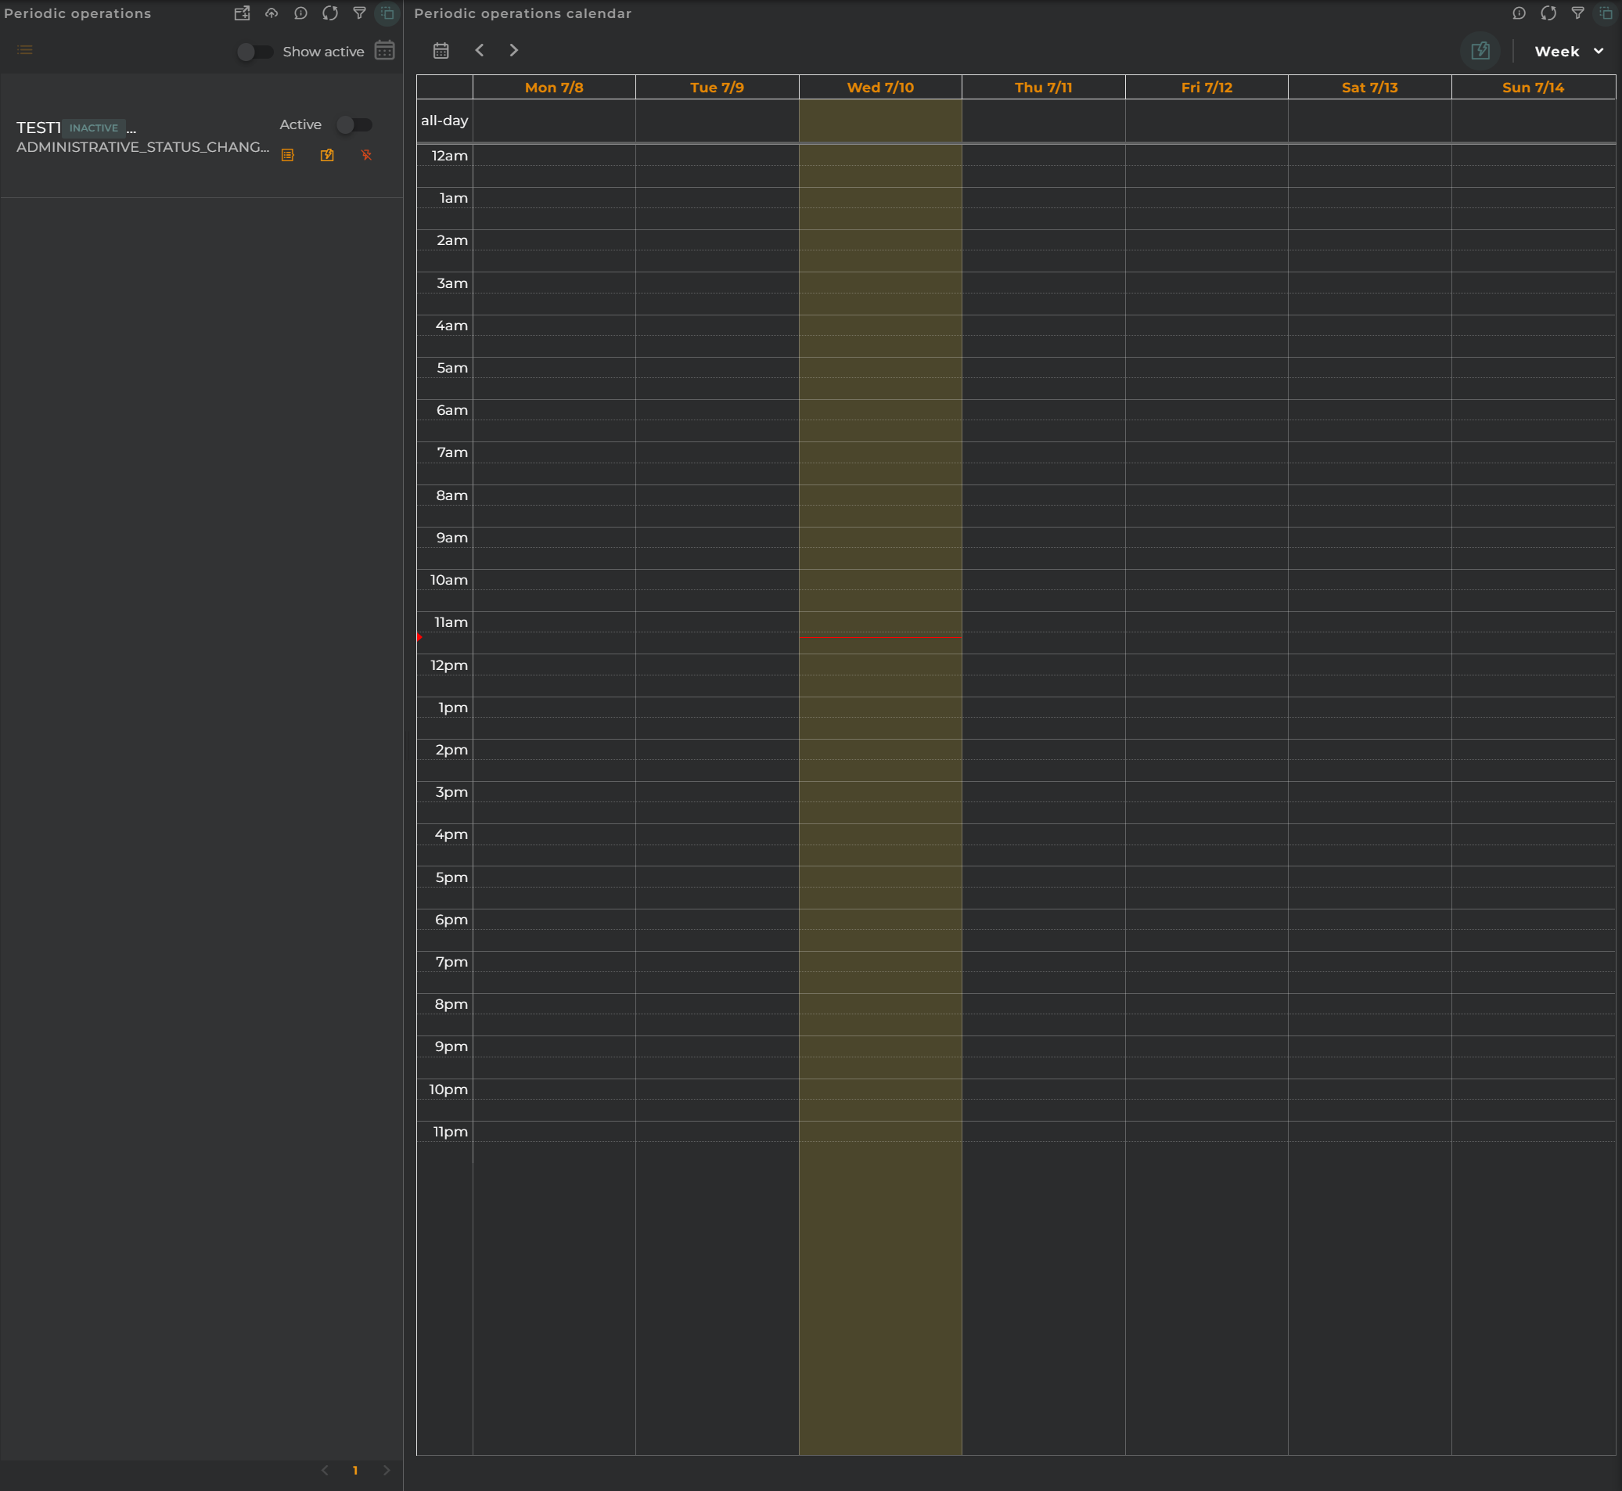Select page 1 in the operations pager
The height and width of the screenshot is (1491, 1622).
coord(355,1470)
